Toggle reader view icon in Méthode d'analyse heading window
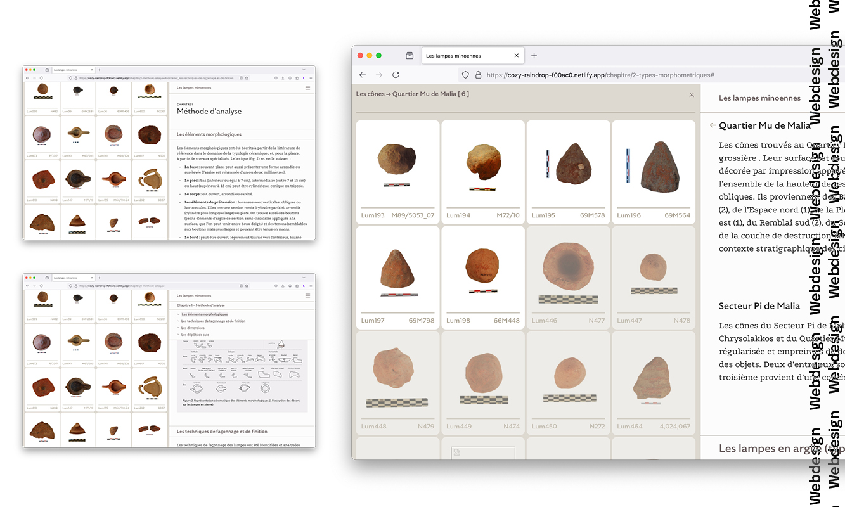Image resolution: width=845 pixels, height=507 pixels. pyautogui.click(x=241, y=78)
